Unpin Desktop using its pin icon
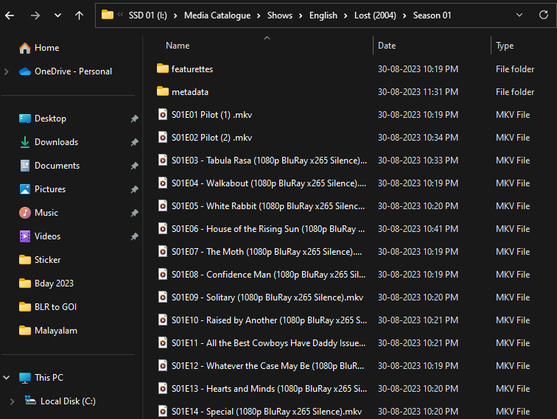Image resolution: width=557 pixels, height=419 pixels. click(134, 119)
